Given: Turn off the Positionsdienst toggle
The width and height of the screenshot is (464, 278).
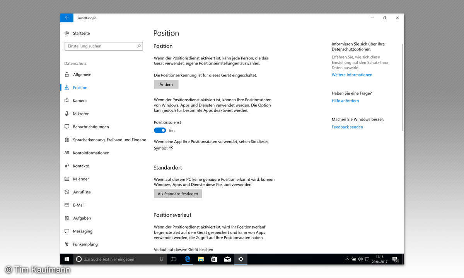Looking at the screenshot, I should [x=160, y=131].
